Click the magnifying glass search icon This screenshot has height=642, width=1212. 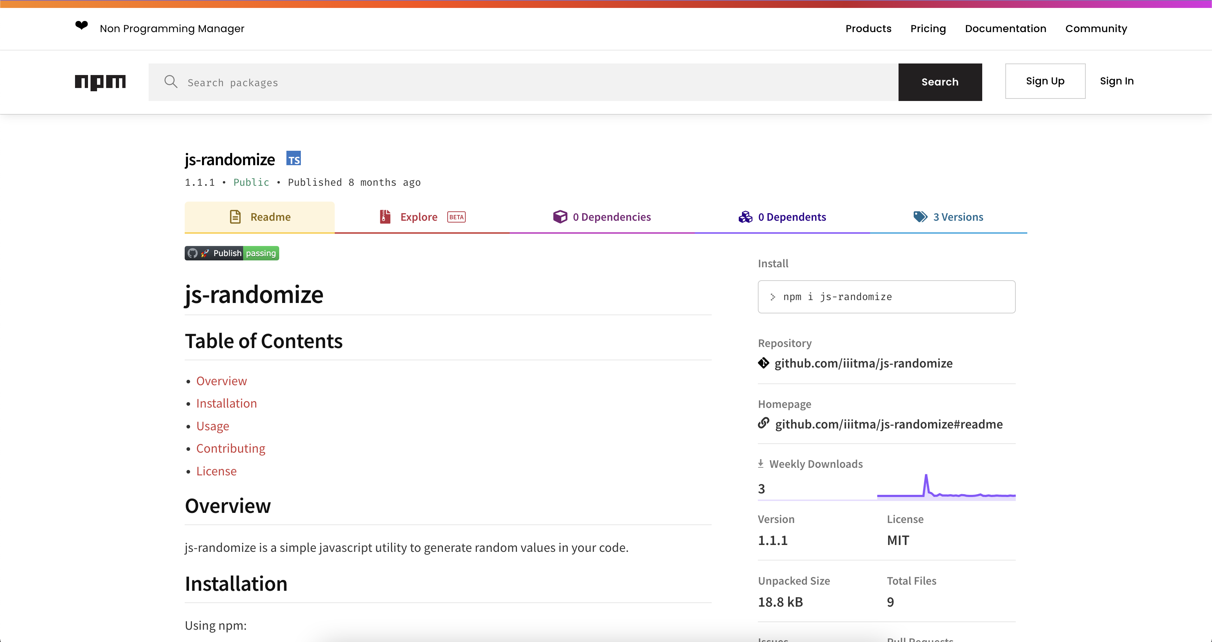coord(171,82)
